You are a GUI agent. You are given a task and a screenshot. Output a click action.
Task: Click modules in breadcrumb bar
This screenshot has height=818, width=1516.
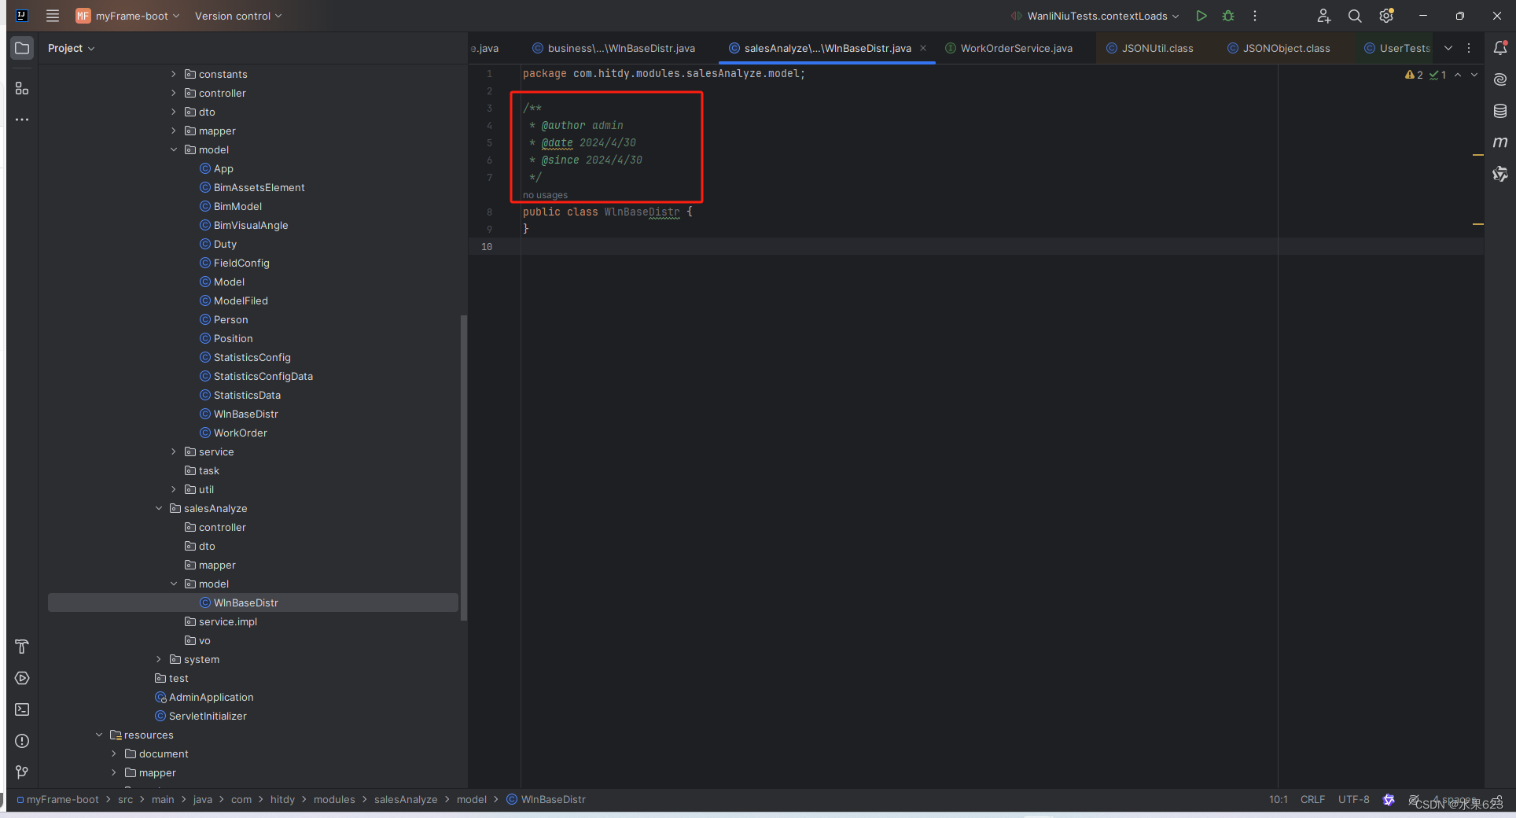coord(334,799)
